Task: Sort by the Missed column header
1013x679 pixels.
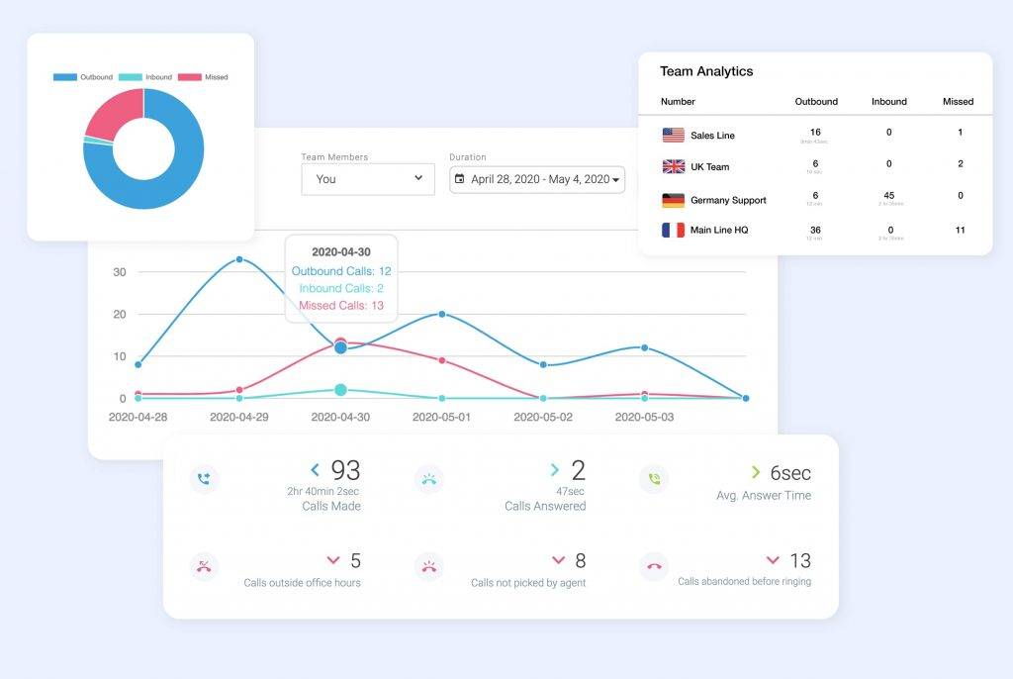Action: (958, 101)
